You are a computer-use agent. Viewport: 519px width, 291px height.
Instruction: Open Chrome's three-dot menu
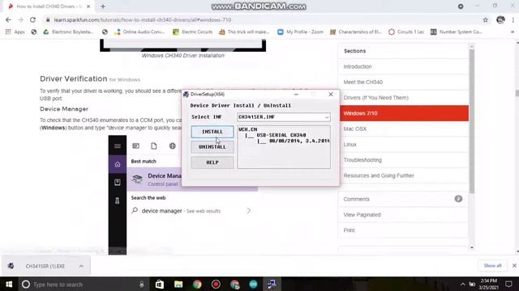[513, 19]
